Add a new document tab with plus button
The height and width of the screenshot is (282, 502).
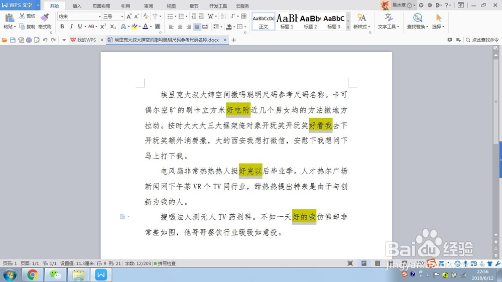[x=234, y=40]
